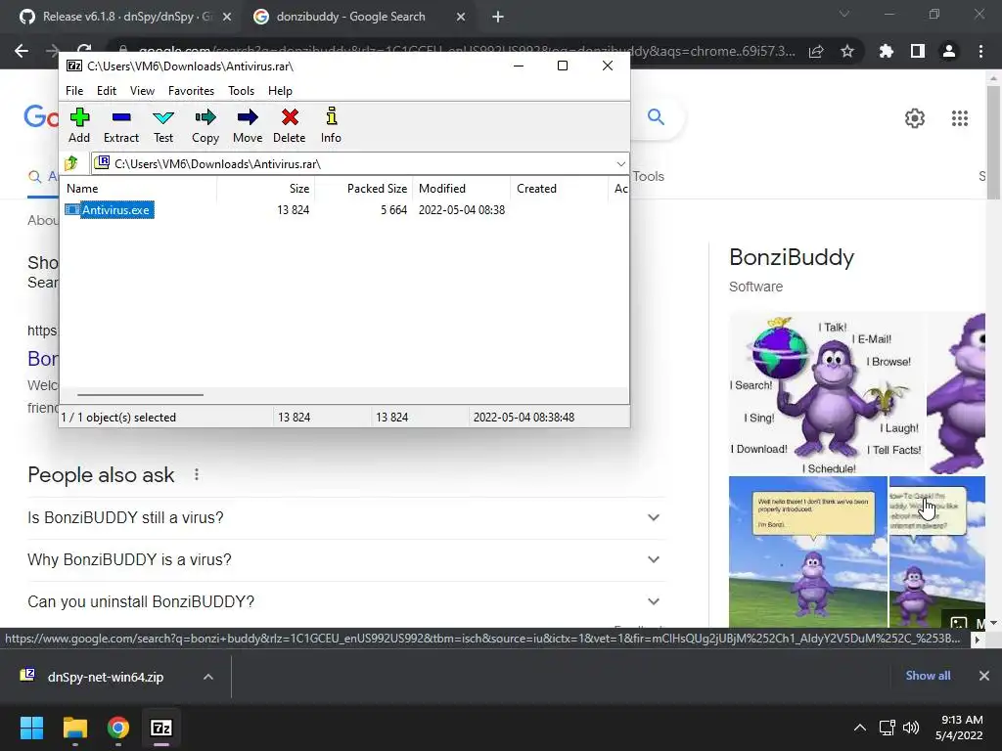Expand 'Is BonziBUDDY still a virus?'

click(346, 518)
